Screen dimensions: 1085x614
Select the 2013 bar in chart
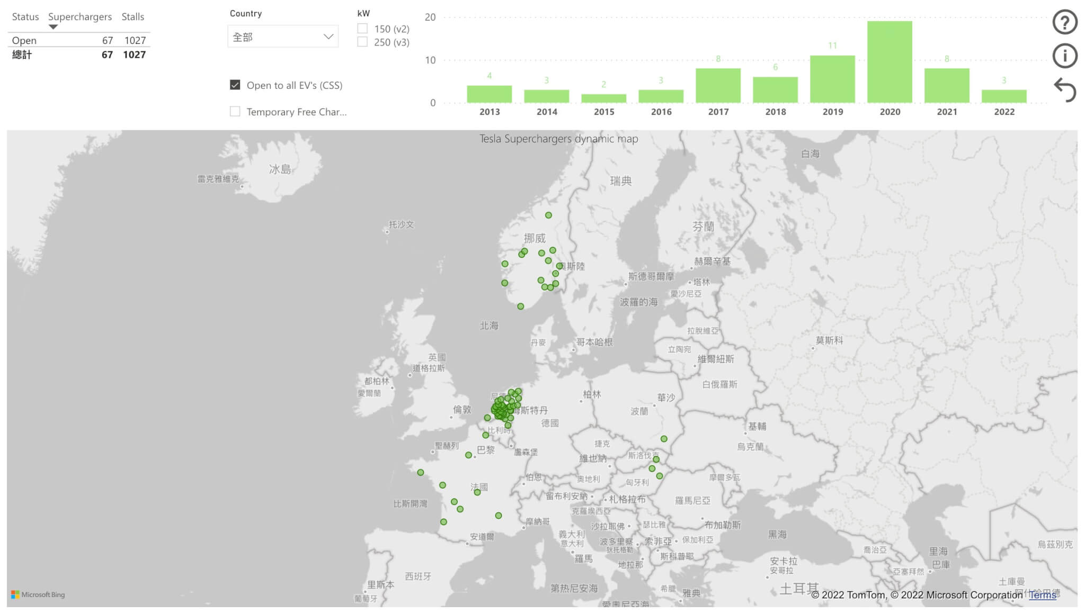490,94
